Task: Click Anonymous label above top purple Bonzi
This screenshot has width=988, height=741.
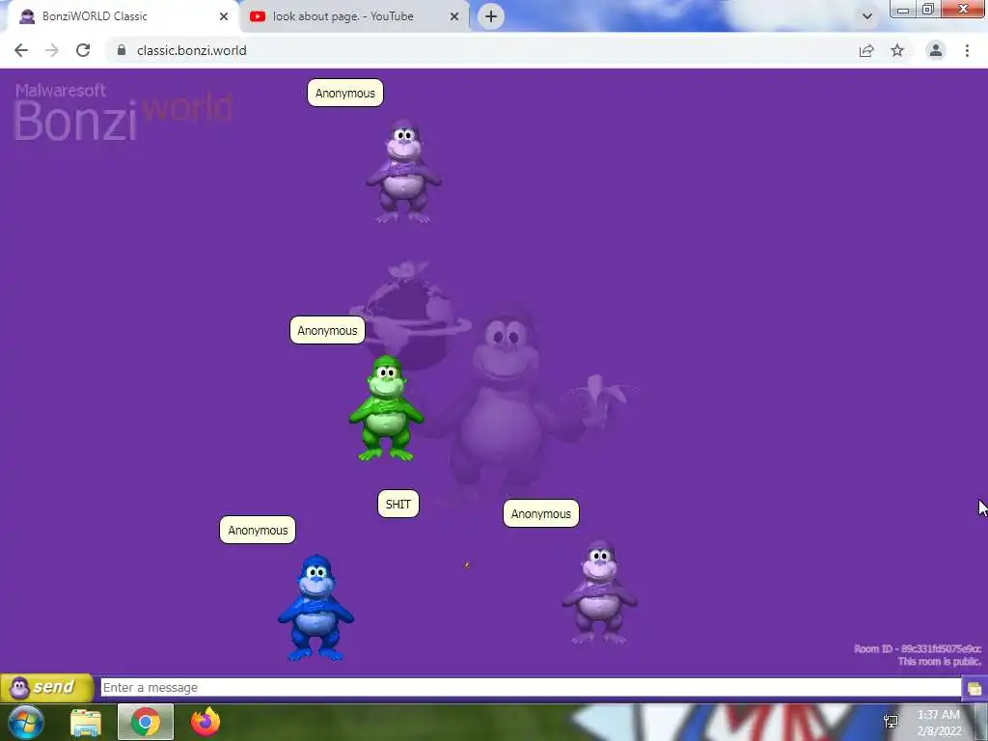Action: [344, 93]
